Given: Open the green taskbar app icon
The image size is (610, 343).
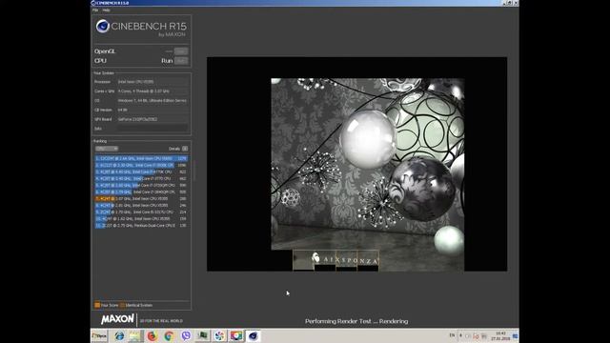Looking at the screenshot, I should coord(203,335).
